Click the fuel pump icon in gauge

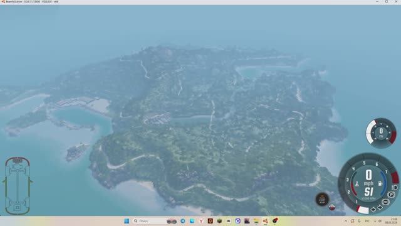[x=380, y=183]
